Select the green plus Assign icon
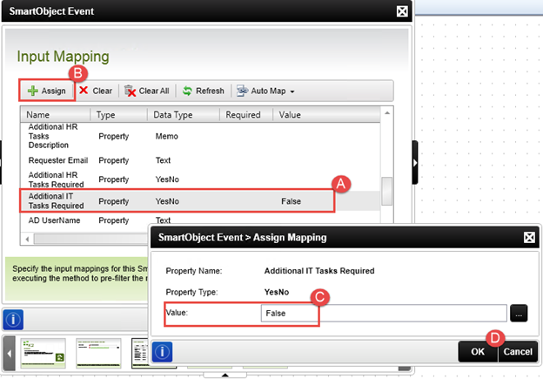This screenshot has width=543, height=379. point(33,91)
